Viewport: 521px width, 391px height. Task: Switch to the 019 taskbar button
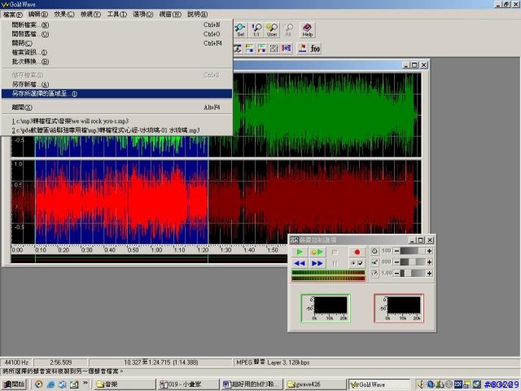coord(188,384)
